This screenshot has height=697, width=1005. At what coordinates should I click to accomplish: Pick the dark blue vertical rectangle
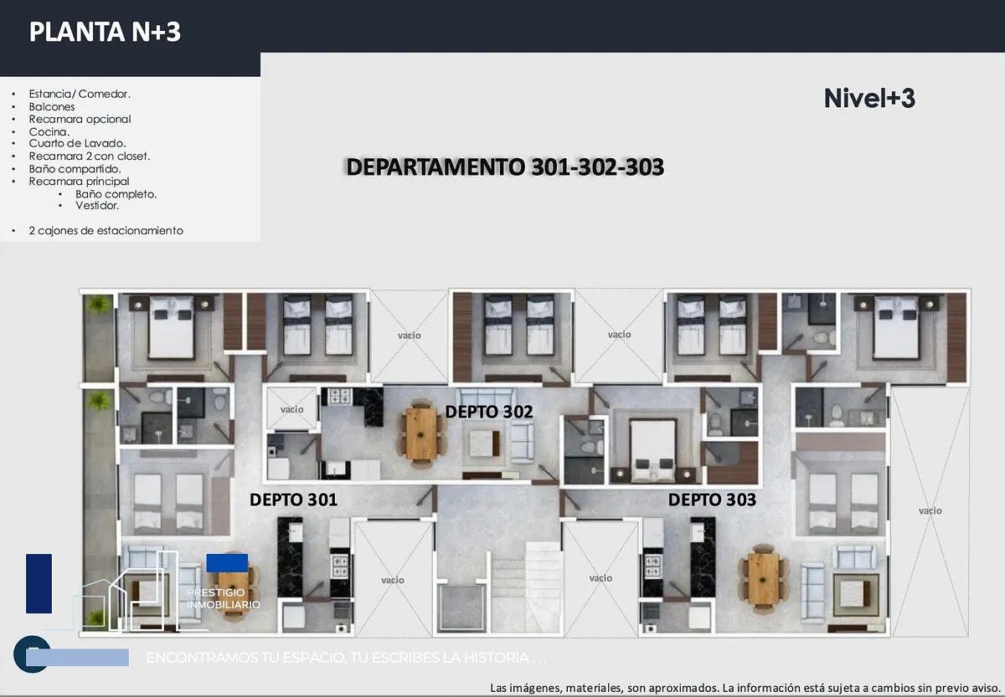(39, 583)
